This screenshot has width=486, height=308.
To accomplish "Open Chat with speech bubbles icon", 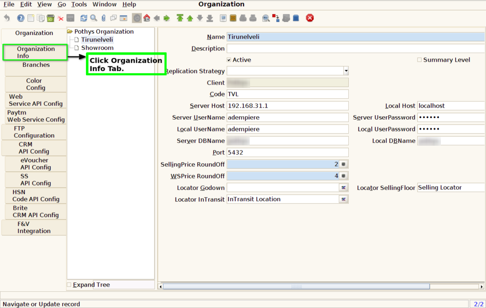I will click(x=113, y=18).
